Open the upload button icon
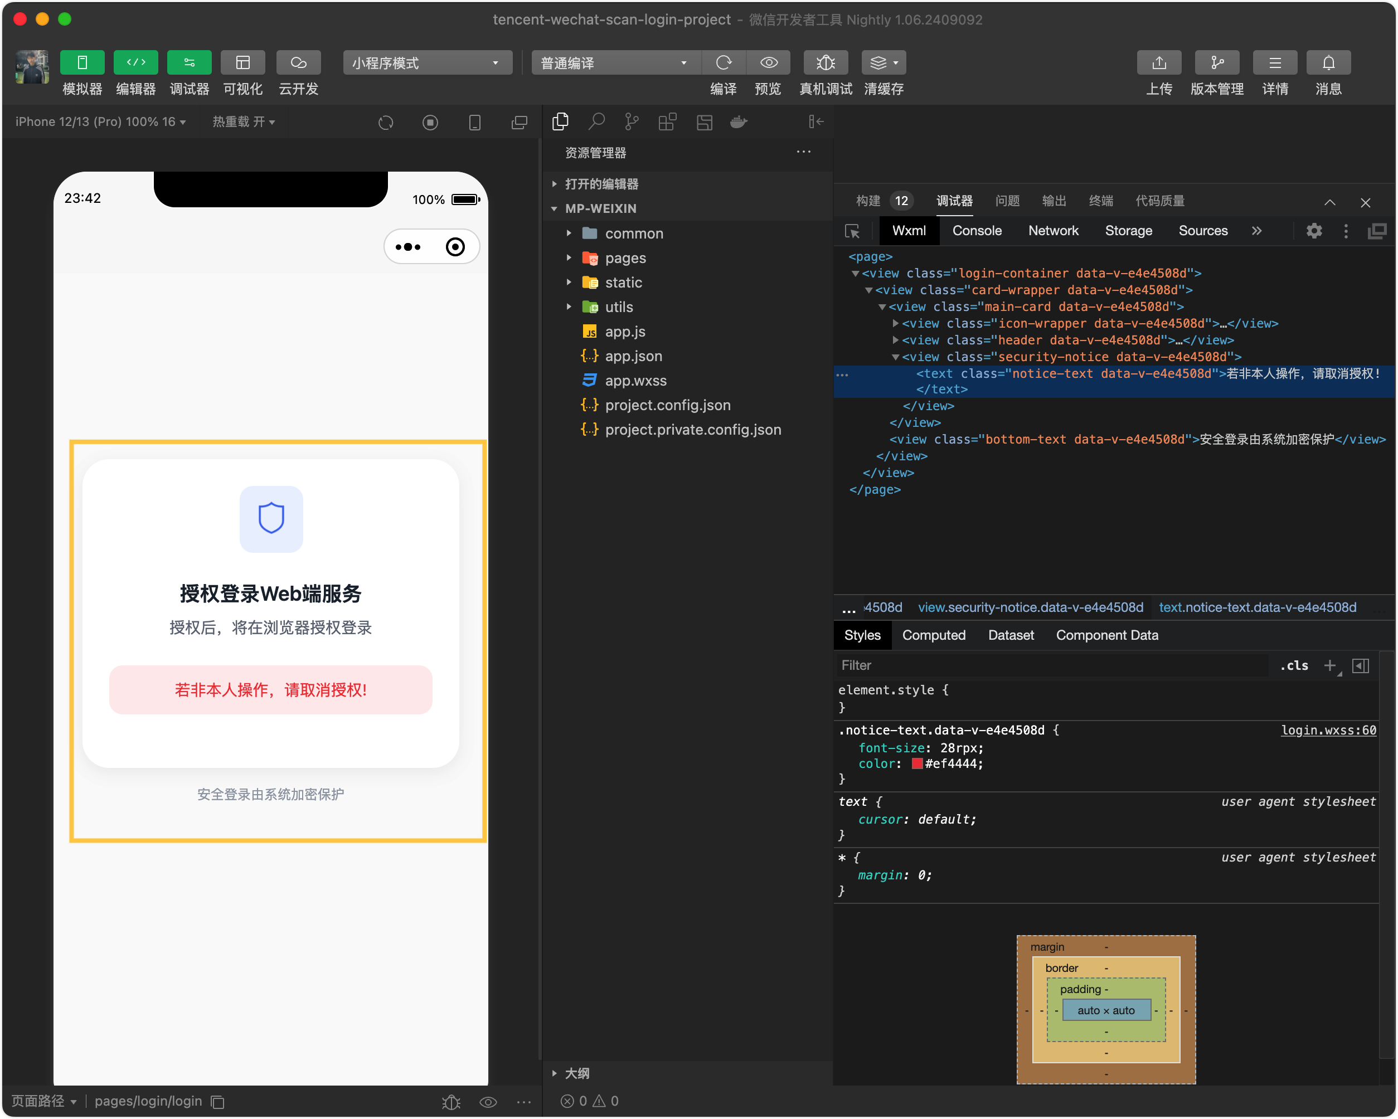This screenshot has width=1398, height=1119. point(1158,63)
